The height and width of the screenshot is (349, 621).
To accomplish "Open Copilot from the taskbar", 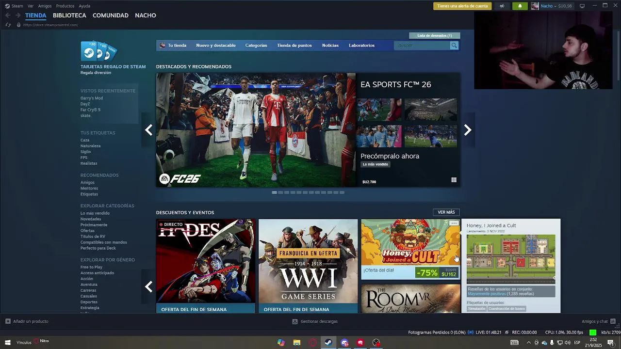I will click(281, 343).
